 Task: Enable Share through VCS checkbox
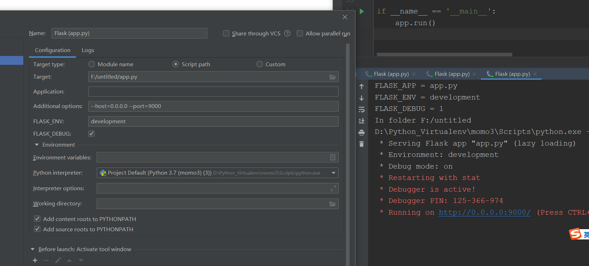click(x=226, y=33)
